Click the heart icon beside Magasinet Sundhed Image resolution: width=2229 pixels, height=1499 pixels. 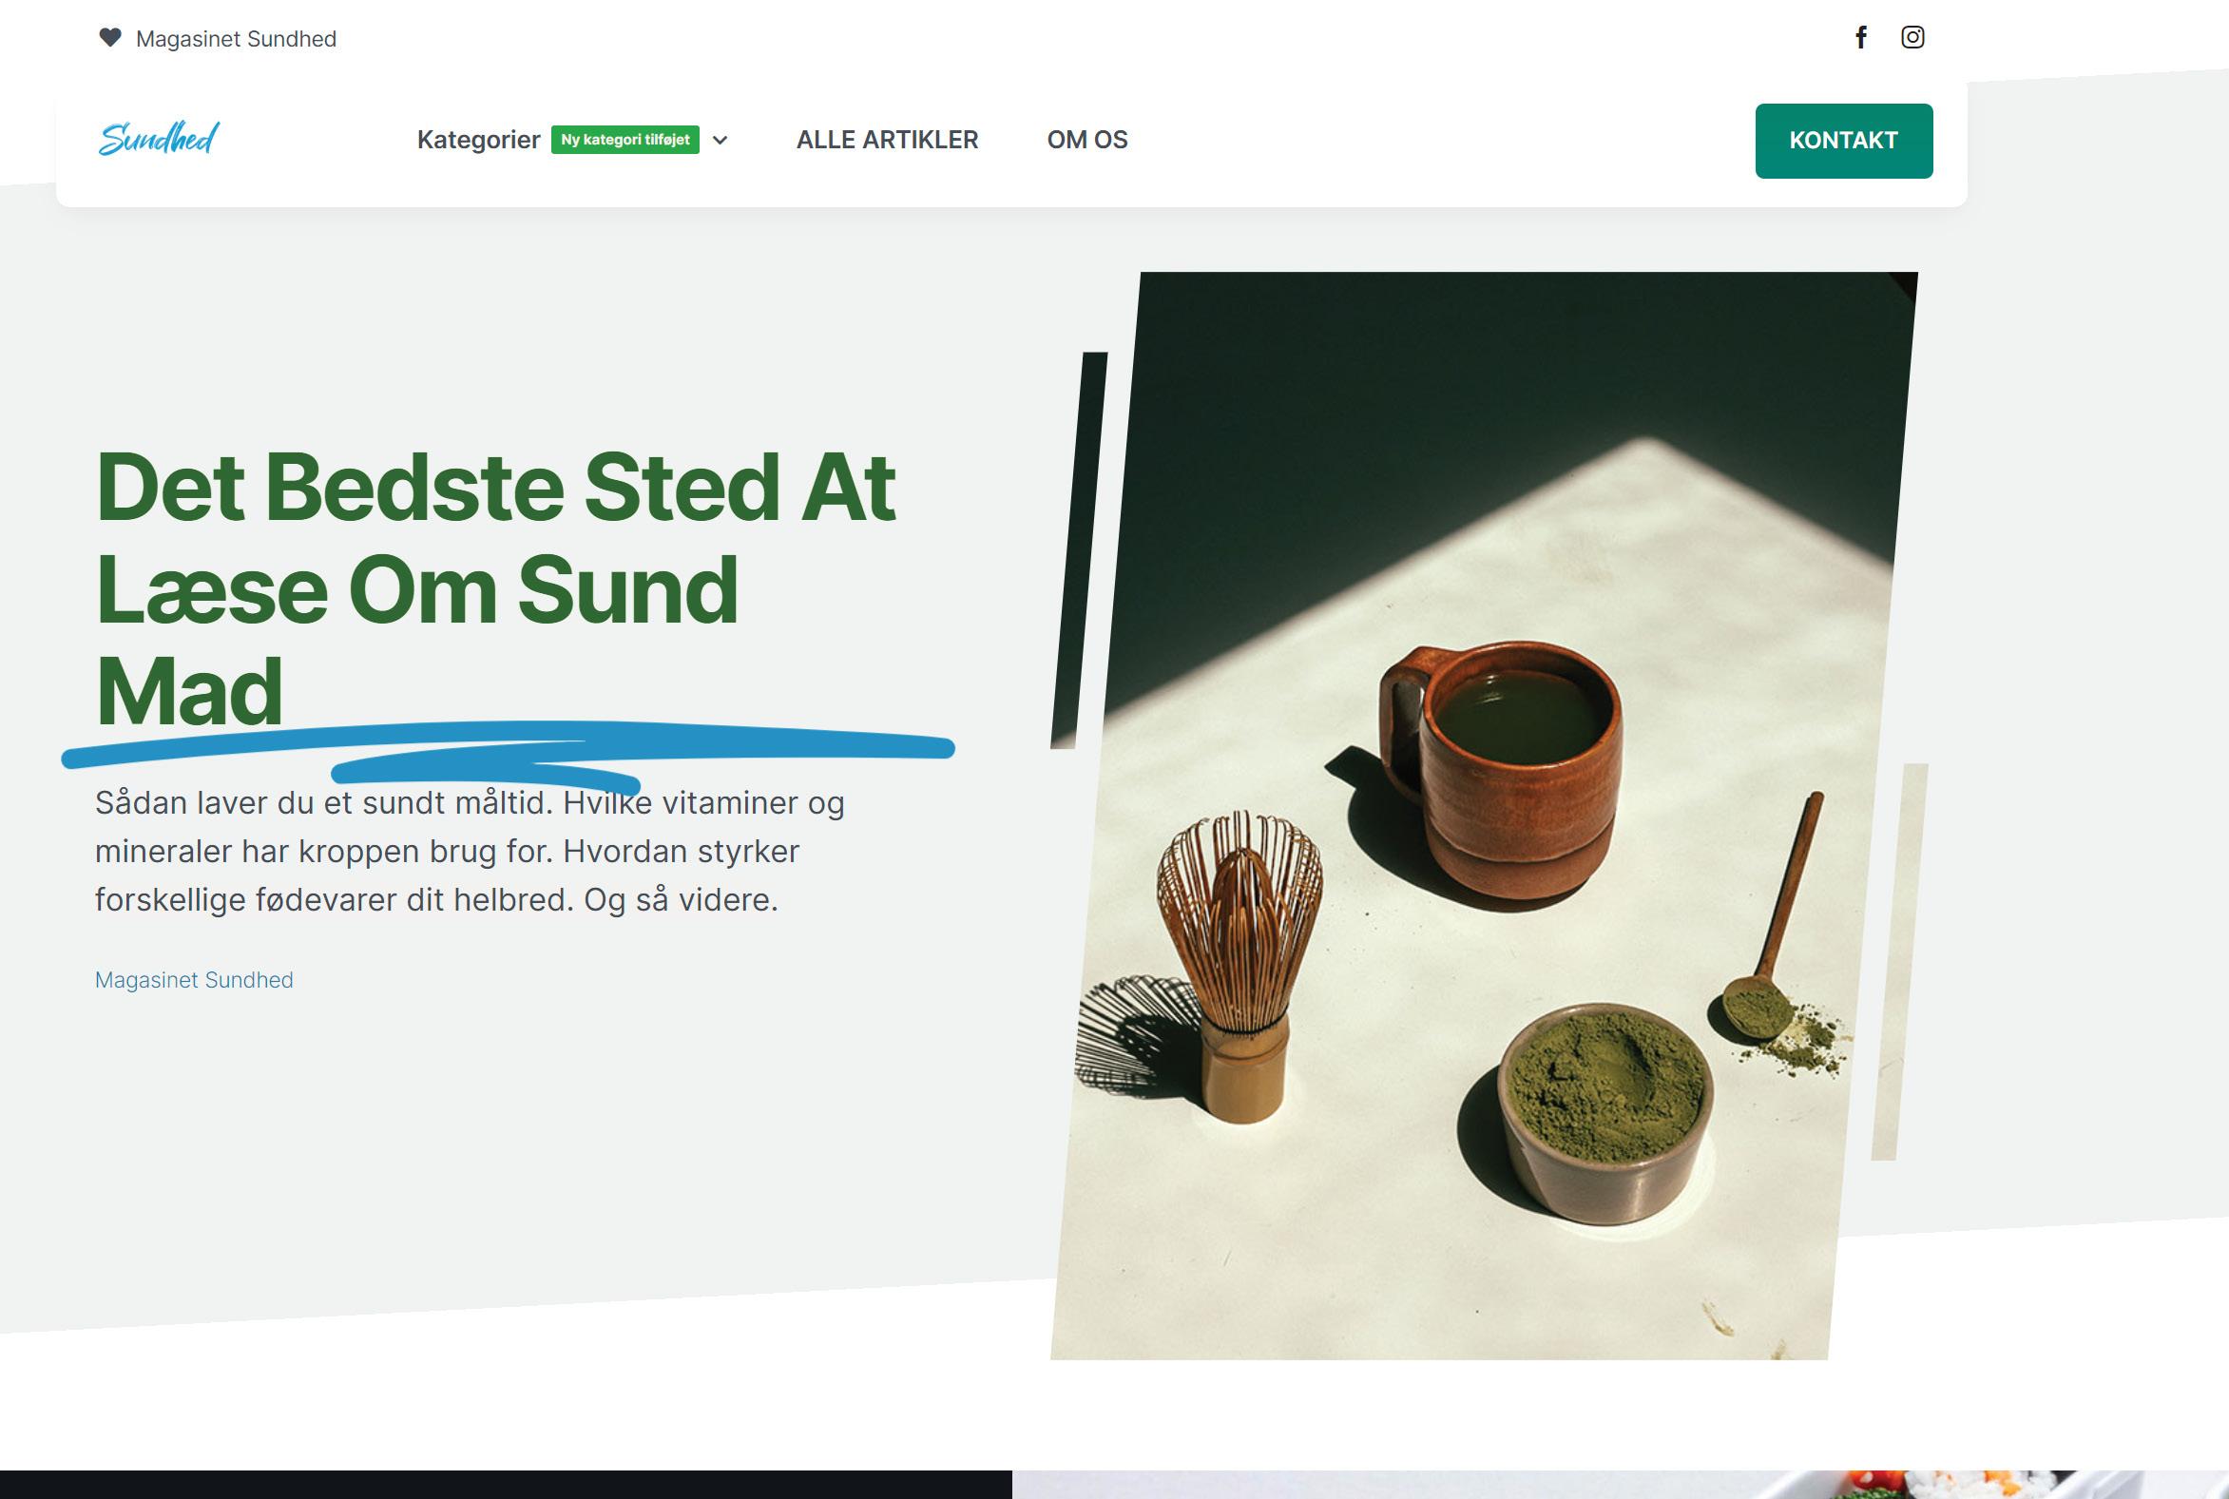pyautogui.click(x=110, y=38)
